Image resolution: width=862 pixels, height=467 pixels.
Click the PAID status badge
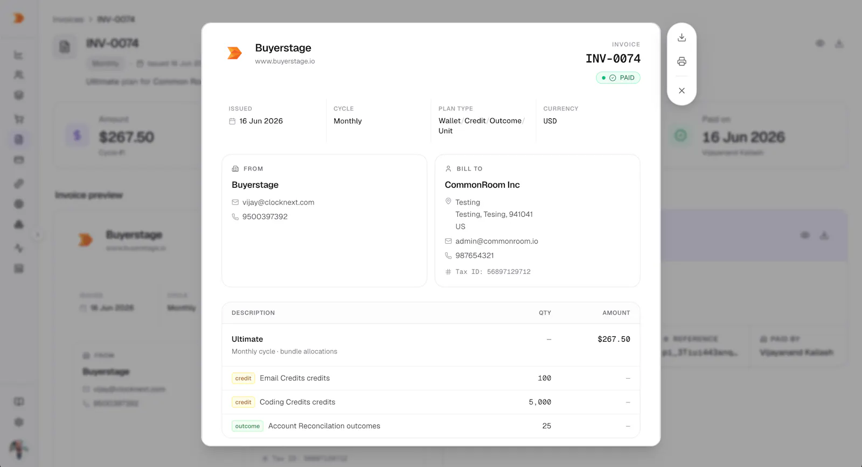pyautogui.click(x=618, y=77)
